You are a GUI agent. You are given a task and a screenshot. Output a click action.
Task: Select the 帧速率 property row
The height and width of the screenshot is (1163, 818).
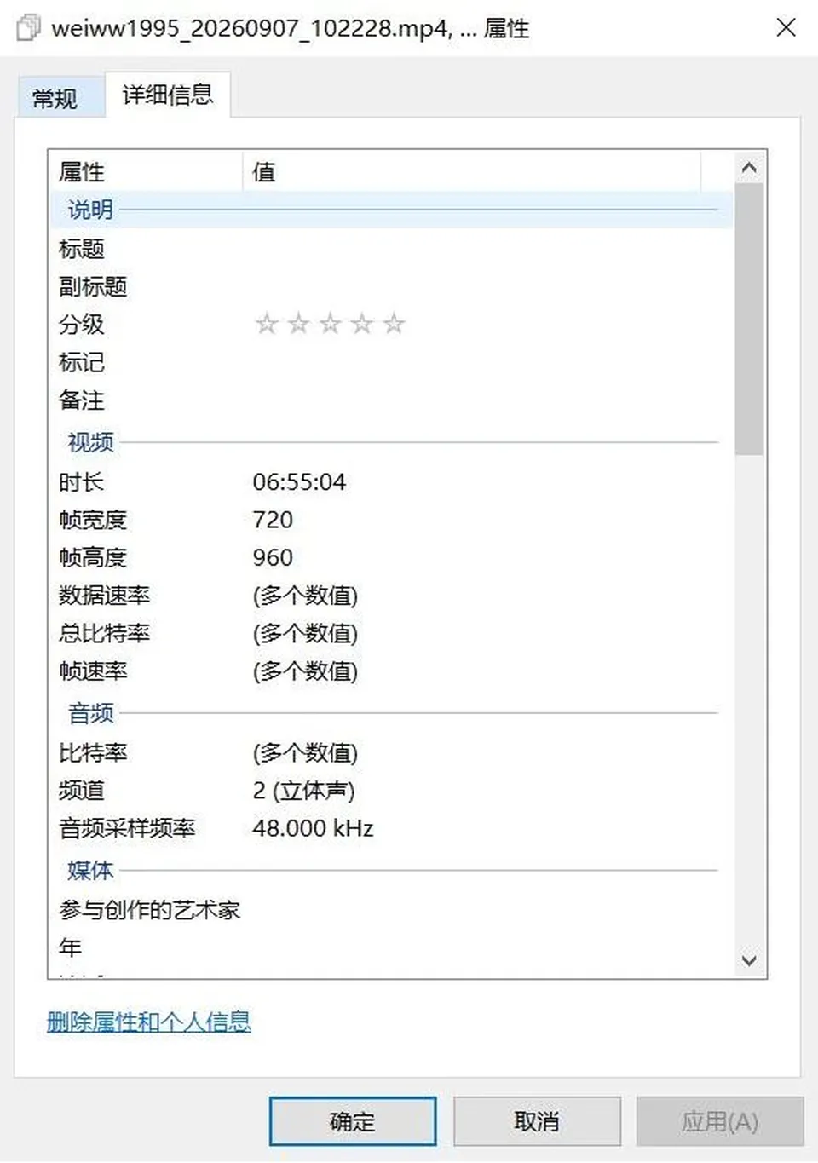[x=390, y=671]
